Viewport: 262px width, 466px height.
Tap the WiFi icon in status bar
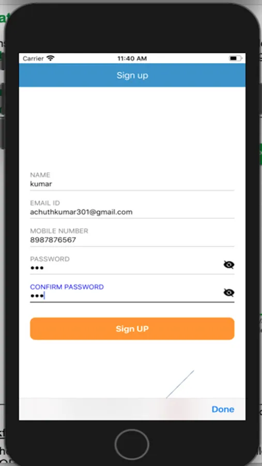click(51, 58)
